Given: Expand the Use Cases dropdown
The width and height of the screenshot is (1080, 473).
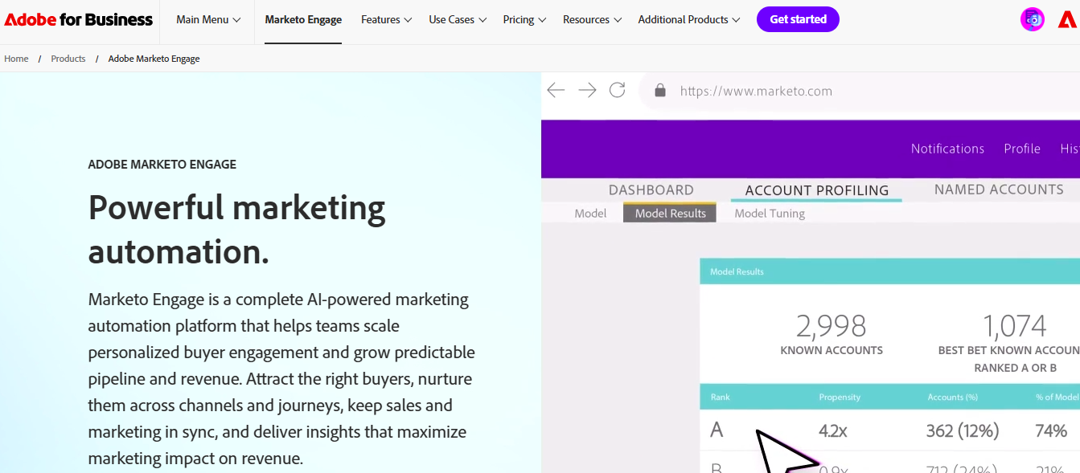Looking at the screenshot, I should 457,20.
